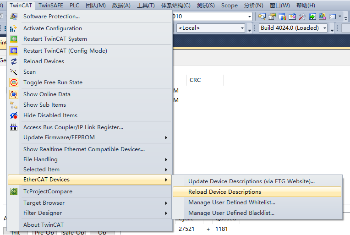Image resolution: width=350 pixels, height=235 pixels.
Task: Expand the arrow next to Command Window icon
Action: pos(340,16)
